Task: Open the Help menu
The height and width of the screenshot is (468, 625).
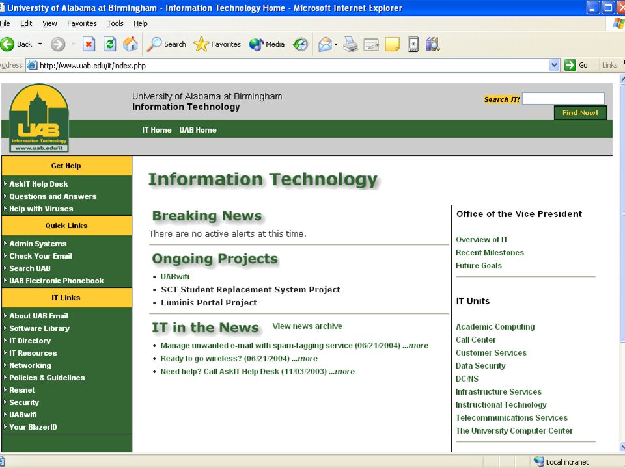Action: (x=141, y=23)
